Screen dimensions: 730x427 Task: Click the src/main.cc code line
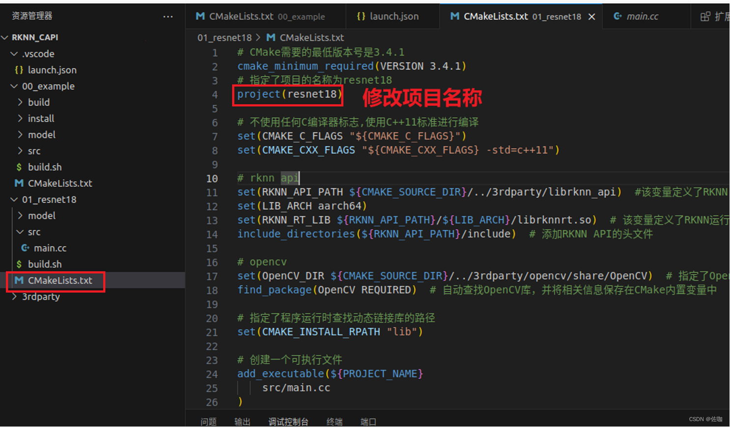pos(296,388)
